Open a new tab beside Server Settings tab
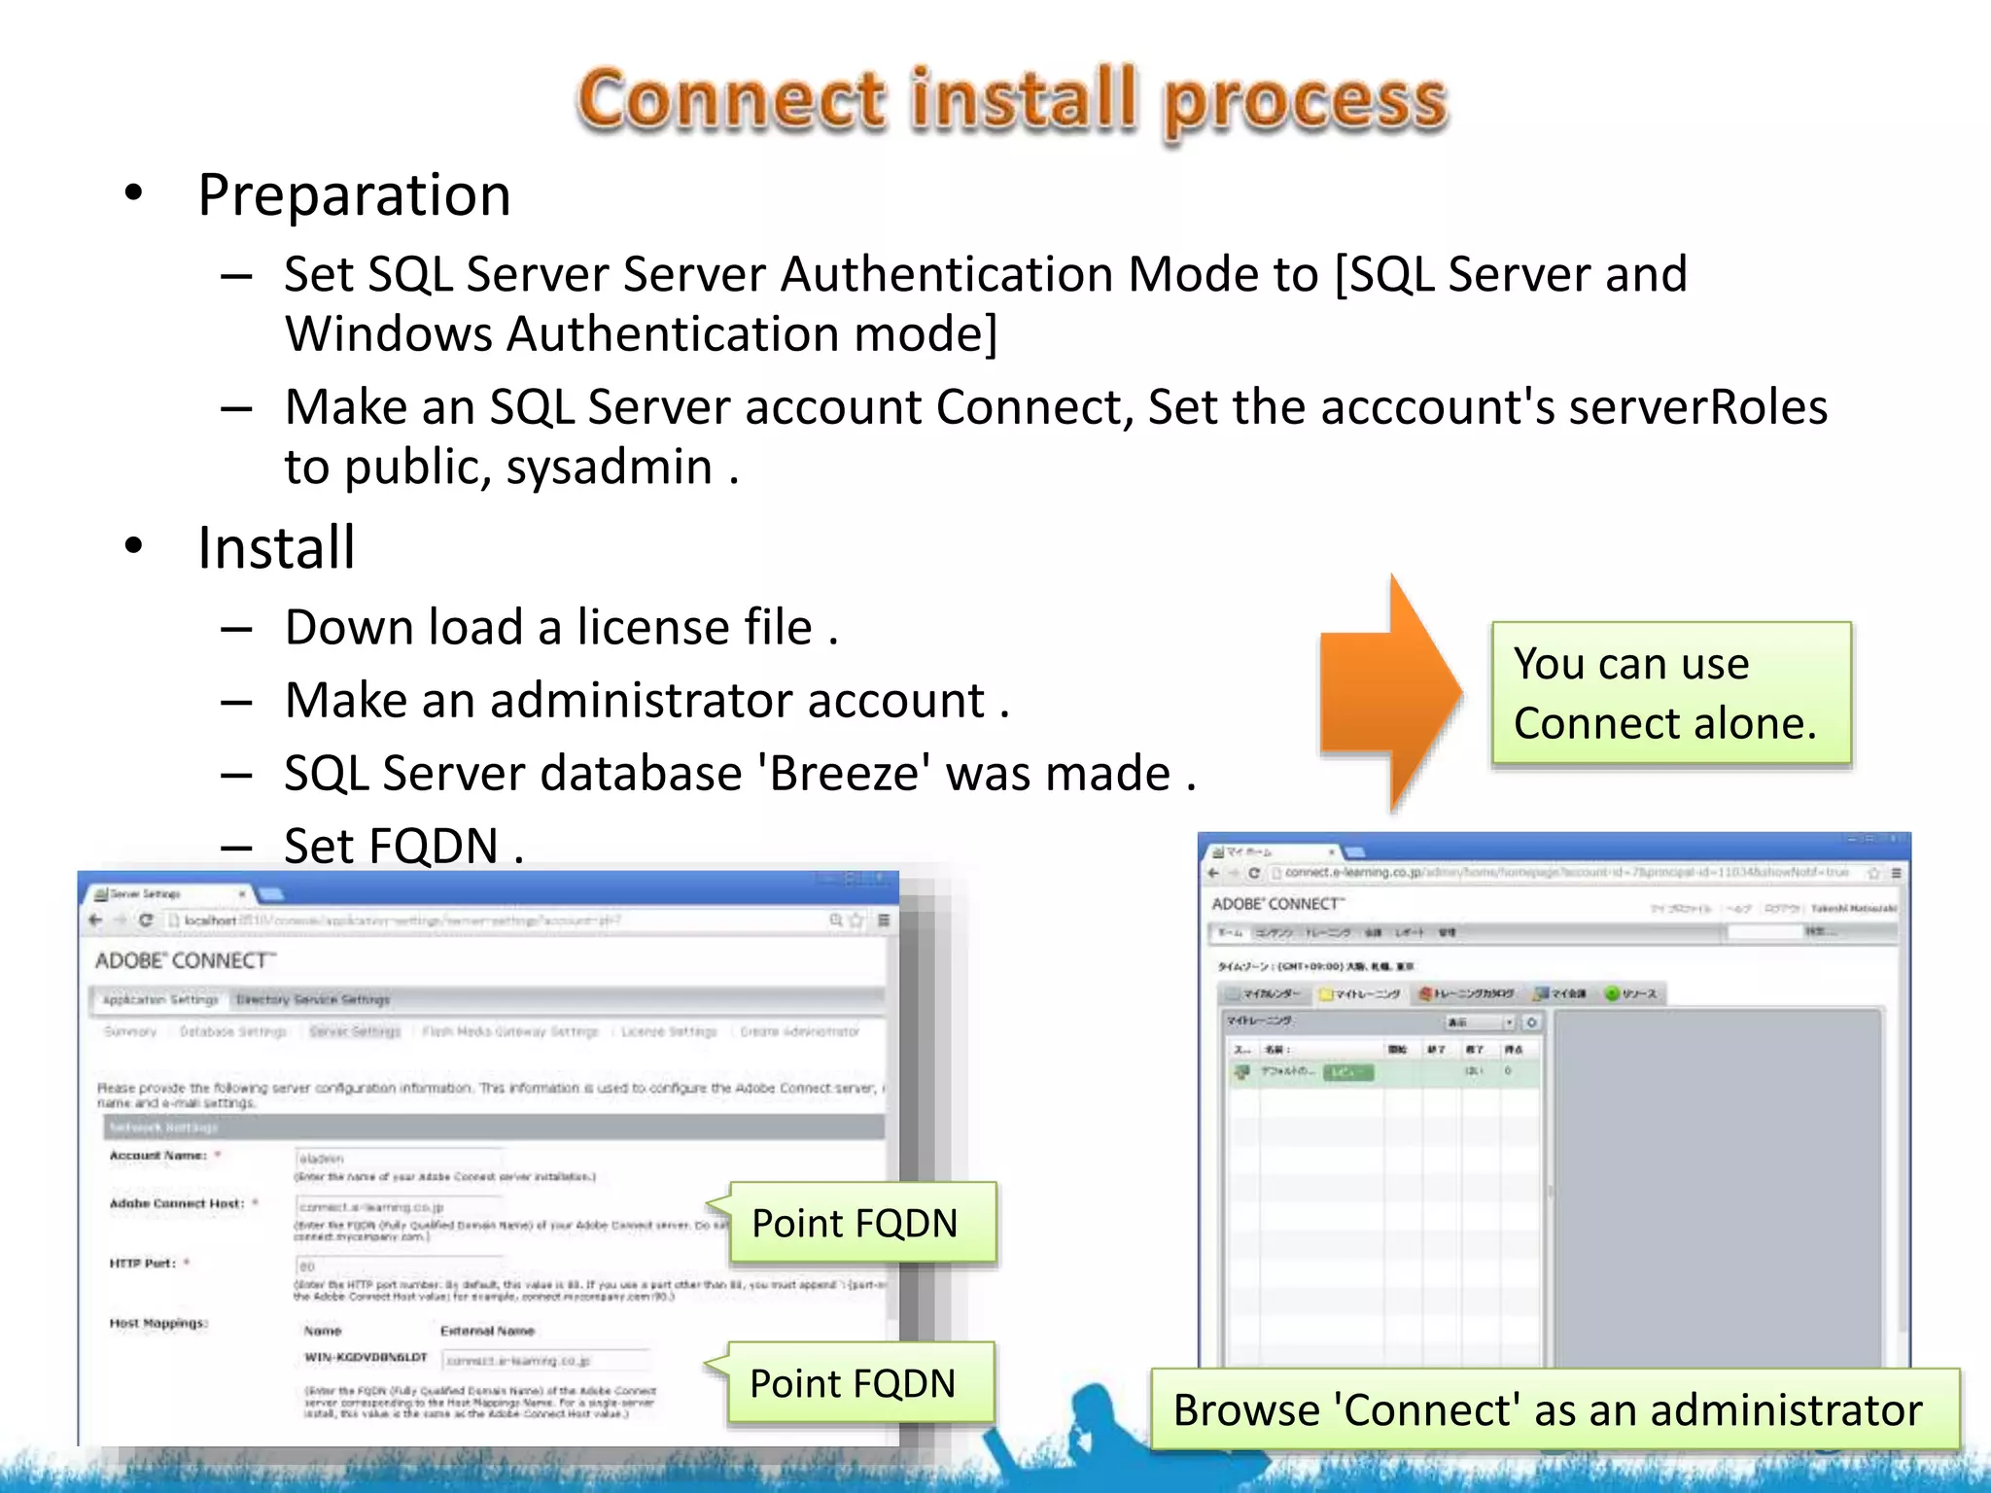The image size is (1991, 1493). pos(271,893)
